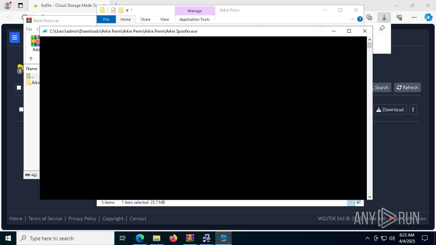Image resolution: width=436 pixels, height=245 pixels.
Task: Click the console window title bar icon
Action: pos(45,31)
